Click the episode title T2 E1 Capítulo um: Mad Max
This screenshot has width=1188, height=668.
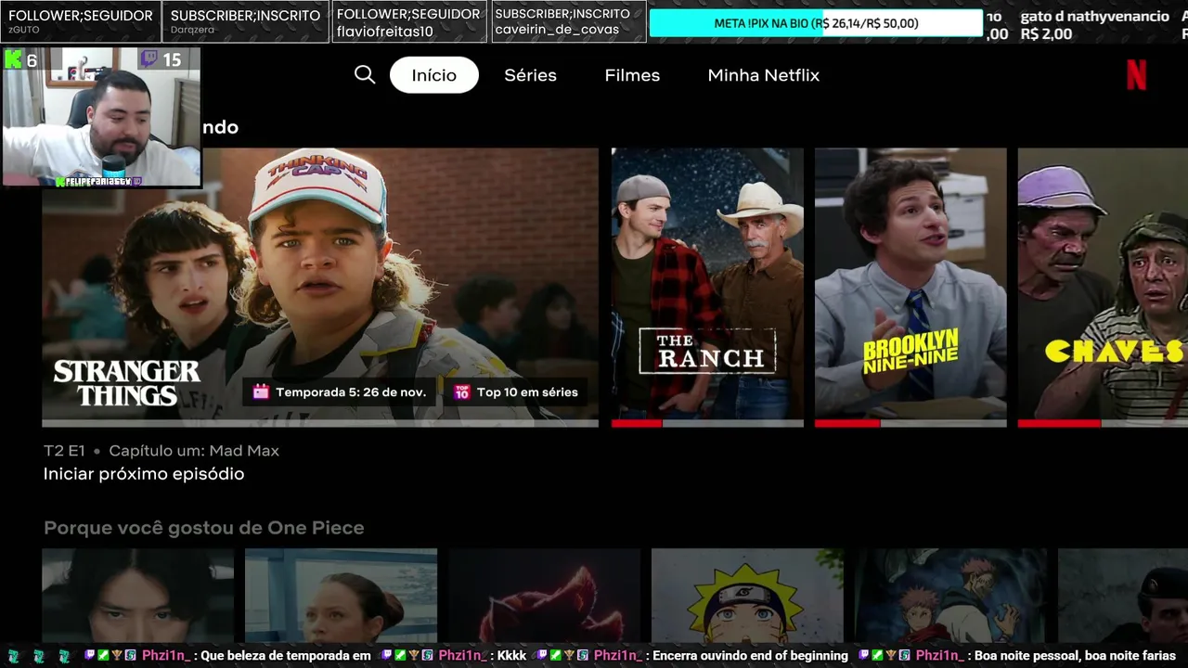coord(161,451)
